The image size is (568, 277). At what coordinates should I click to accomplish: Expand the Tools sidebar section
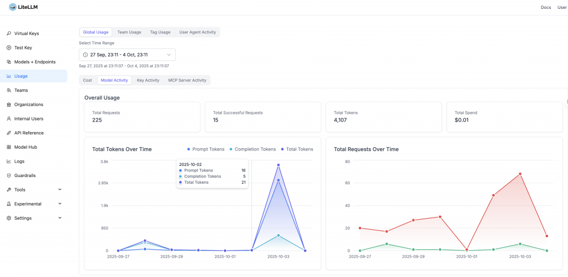60,190
